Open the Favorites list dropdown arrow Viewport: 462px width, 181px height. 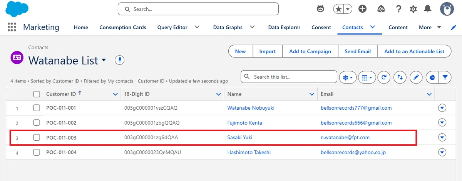tap(348, 9)
